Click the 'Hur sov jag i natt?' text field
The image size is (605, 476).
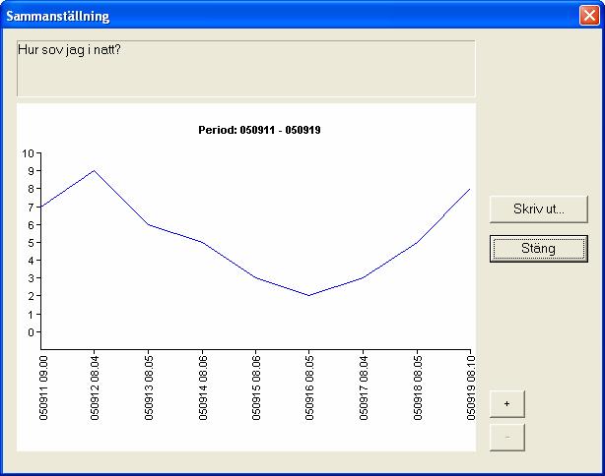pyautogui.click(x=246, y=68)
